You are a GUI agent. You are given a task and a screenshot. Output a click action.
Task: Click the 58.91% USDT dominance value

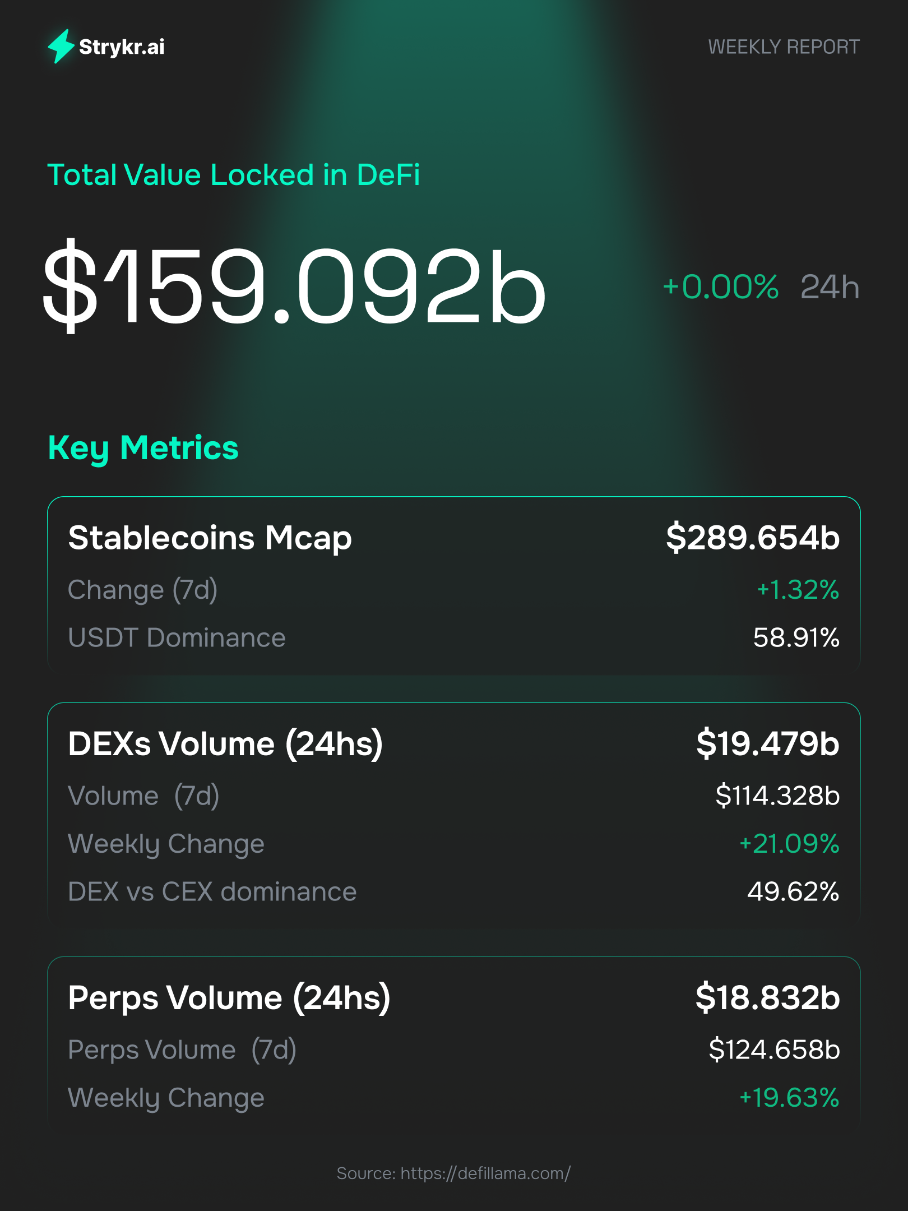[x=796, y=638]
